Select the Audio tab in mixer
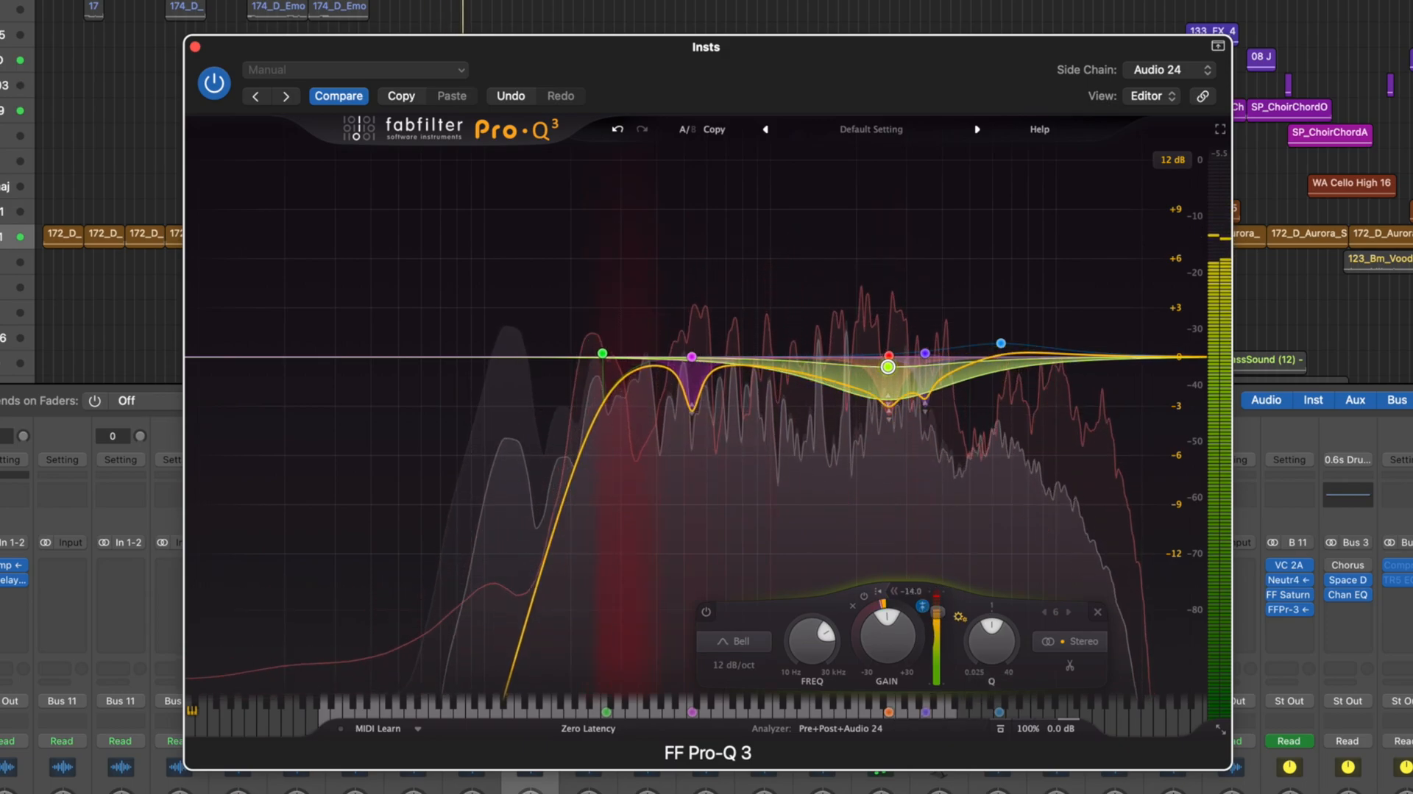 click(x=1266, y=400)
